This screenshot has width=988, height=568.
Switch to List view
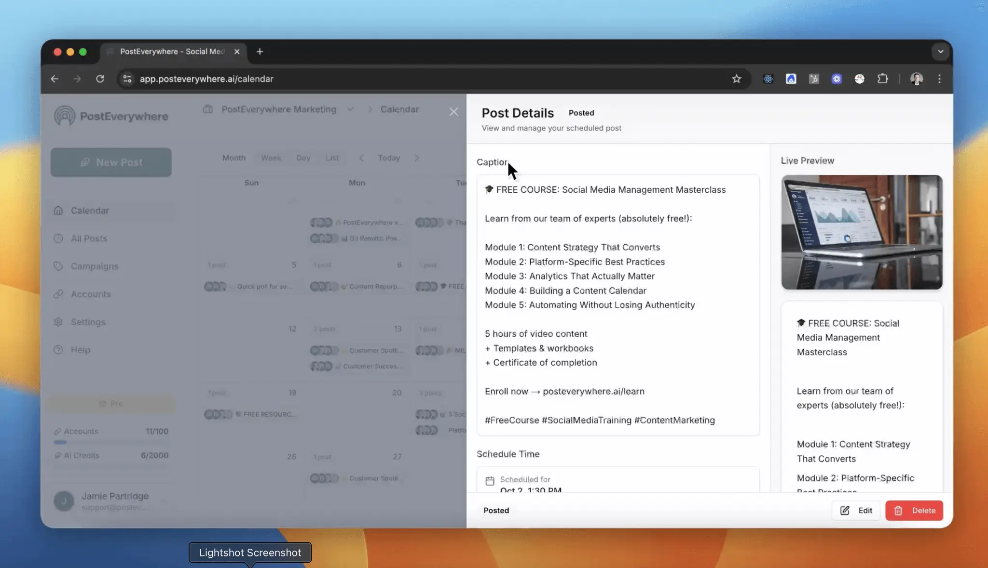[332, 158]
